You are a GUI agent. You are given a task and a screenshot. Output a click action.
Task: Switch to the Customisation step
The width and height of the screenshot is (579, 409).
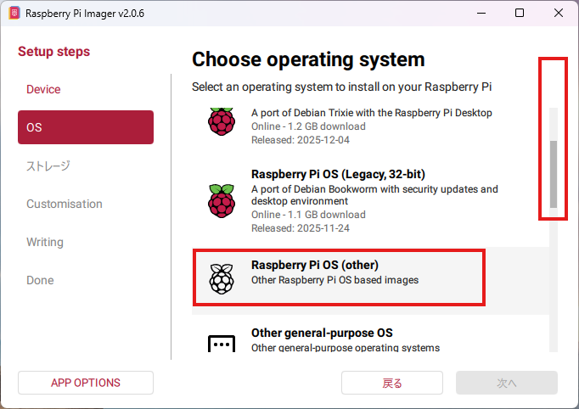[x=65, y=204]
